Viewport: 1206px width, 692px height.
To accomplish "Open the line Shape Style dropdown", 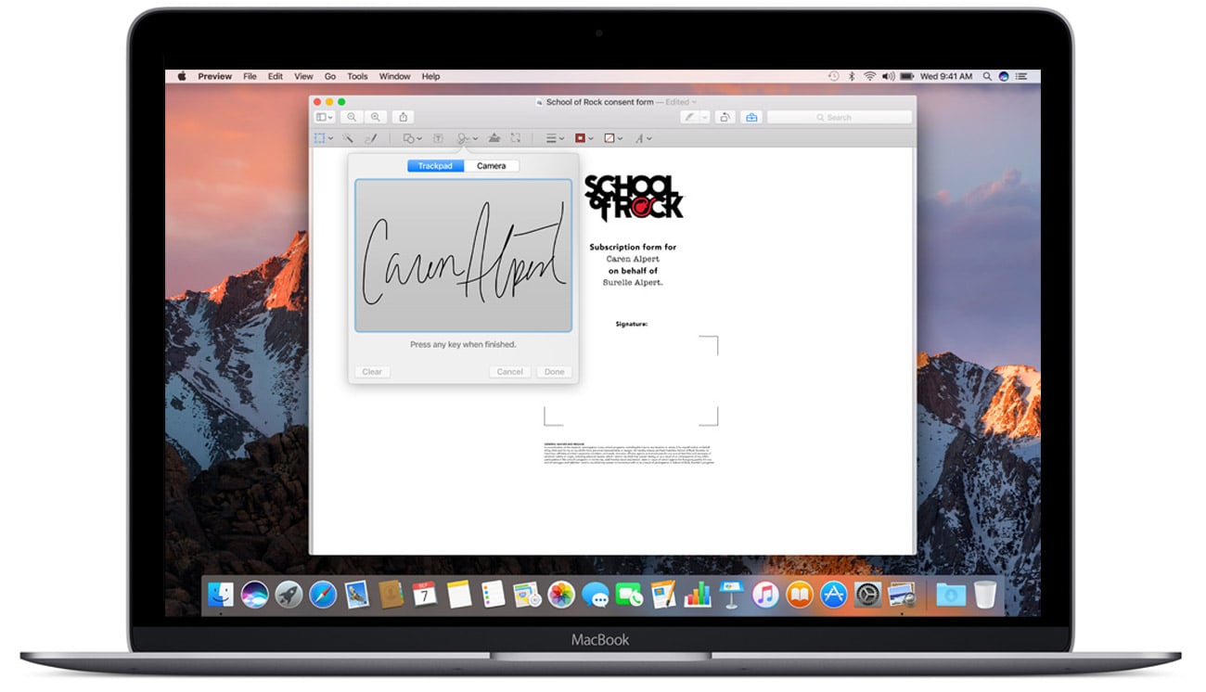I will (x=555, y=138).
